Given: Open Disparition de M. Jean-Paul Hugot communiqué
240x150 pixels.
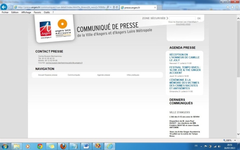Looking at the screenshot, I should click(184, 124).
